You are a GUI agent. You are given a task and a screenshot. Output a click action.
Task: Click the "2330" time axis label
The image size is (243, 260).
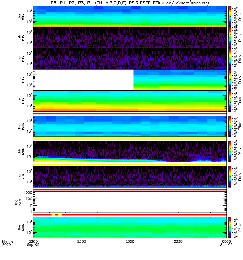point(178,241)
